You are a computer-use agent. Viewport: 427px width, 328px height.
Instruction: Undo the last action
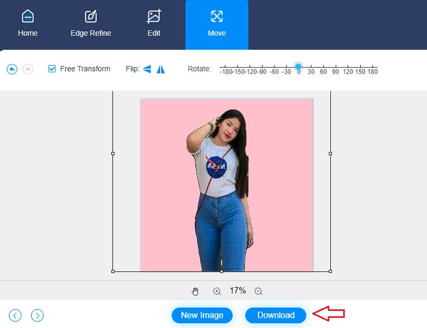point(12,69)
